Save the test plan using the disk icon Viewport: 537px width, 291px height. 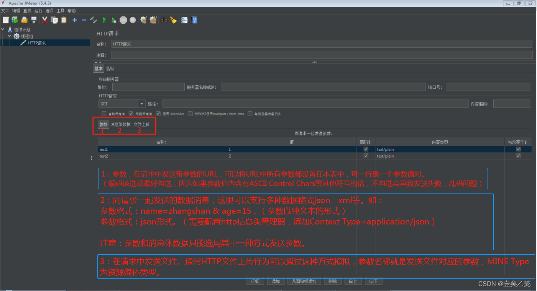point(34,20)
